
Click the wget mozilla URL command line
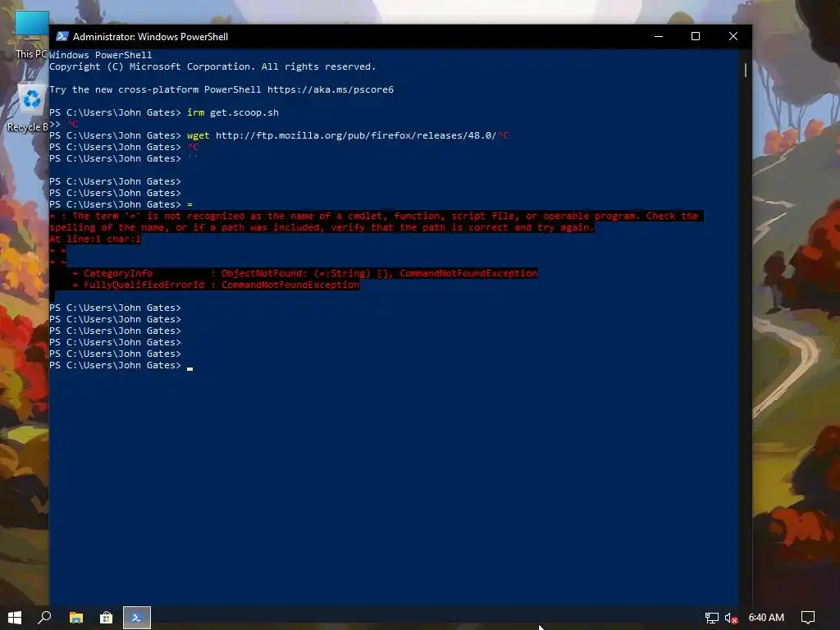pos(279,135)
